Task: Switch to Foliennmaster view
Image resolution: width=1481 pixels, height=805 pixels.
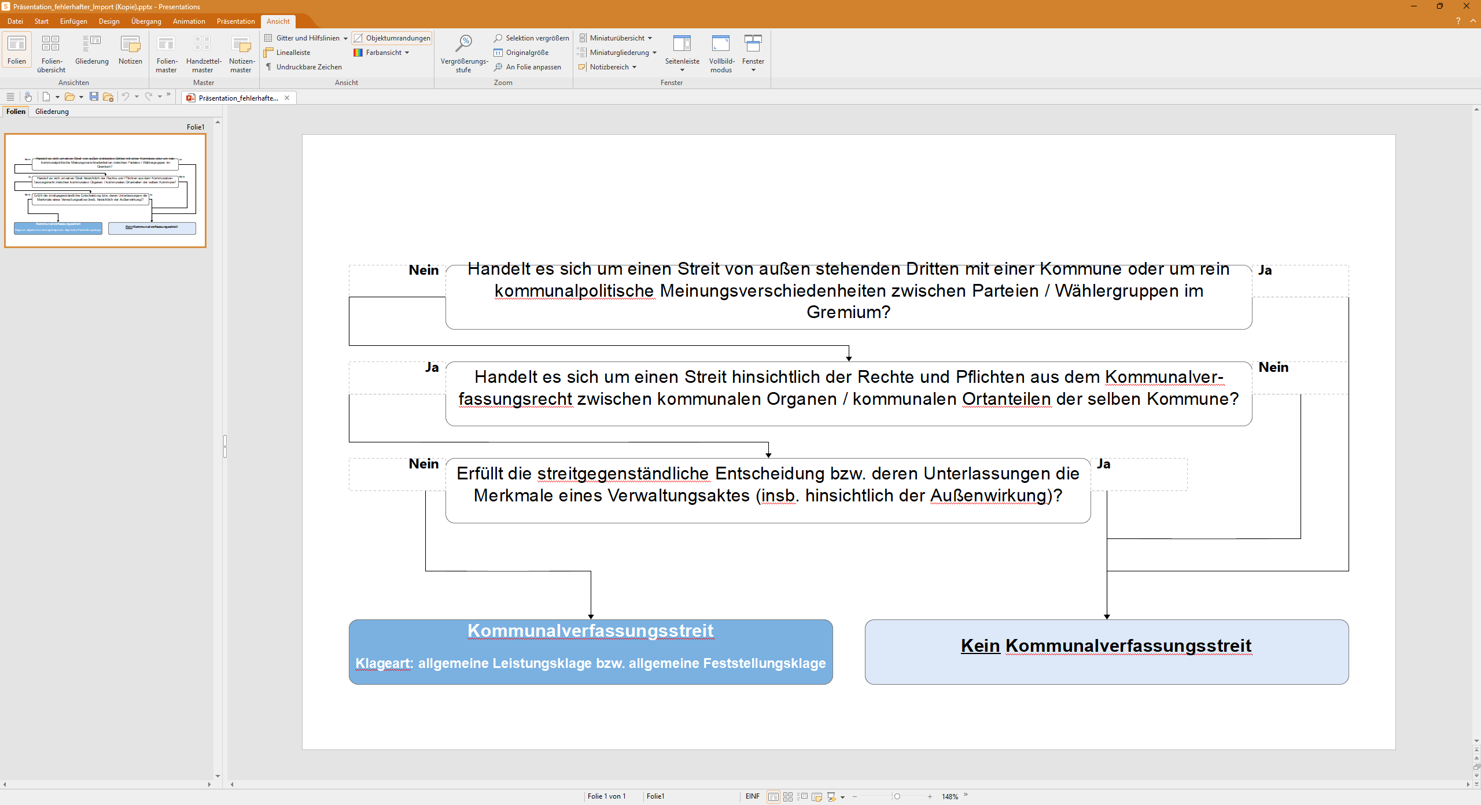Action: 166,53
